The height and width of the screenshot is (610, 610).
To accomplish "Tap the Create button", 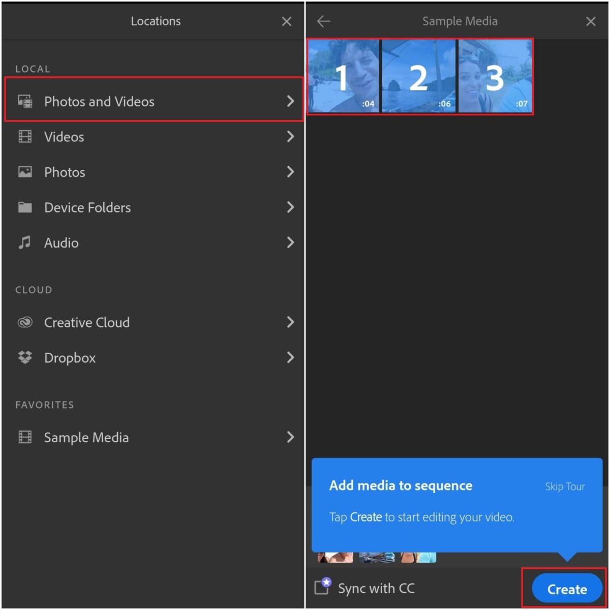I will tap(566, 589).
